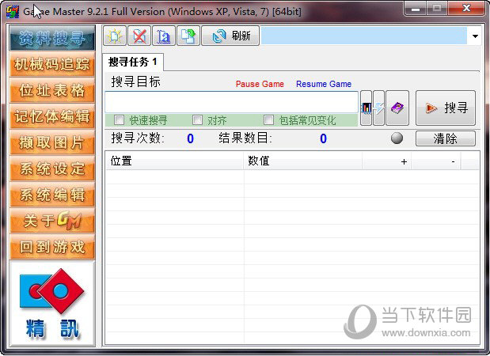Click the purple book icon beside search field
This screenshot has height=356, width=490.
tap(397, 108)
